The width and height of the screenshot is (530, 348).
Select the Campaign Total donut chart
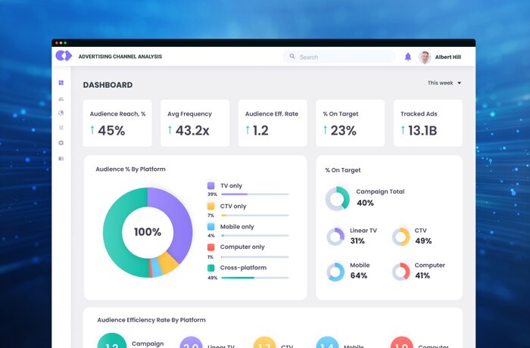pyautogui.click(x=337, y=198)
